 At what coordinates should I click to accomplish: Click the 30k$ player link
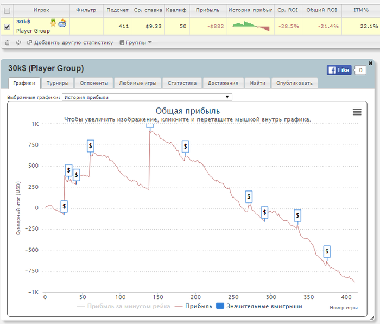coord(23,22)
